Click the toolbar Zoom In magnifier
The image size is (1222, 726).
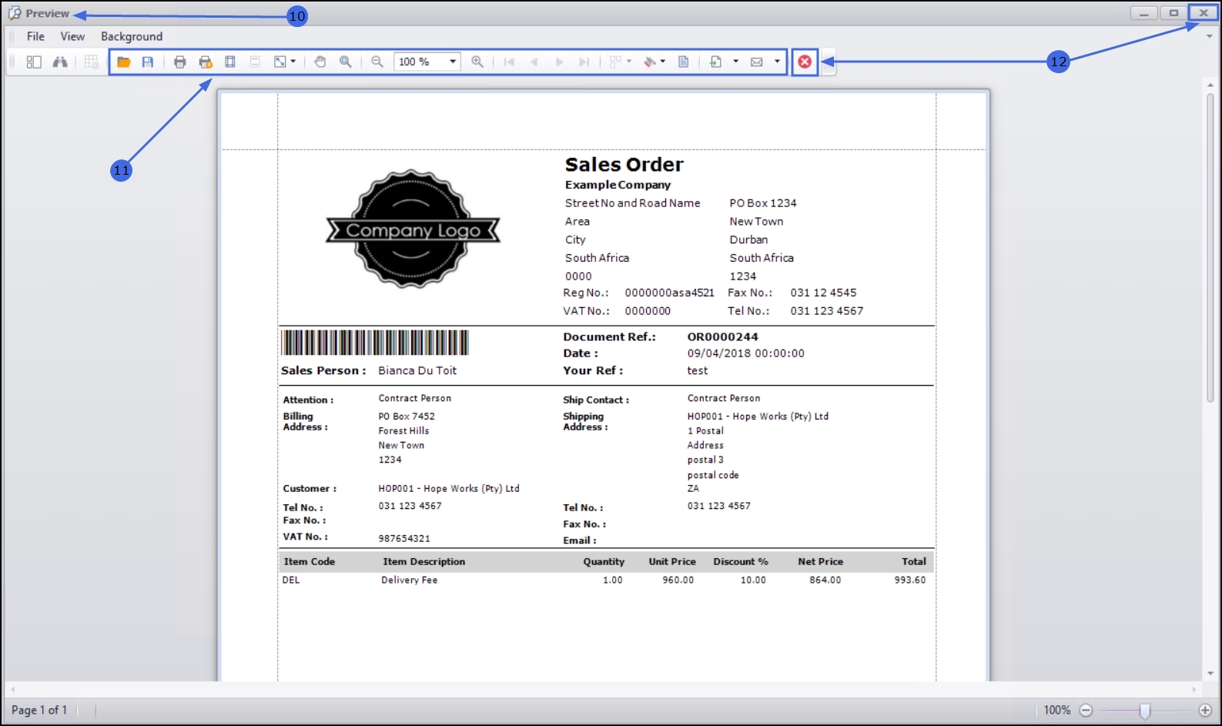tap(477, 62)
